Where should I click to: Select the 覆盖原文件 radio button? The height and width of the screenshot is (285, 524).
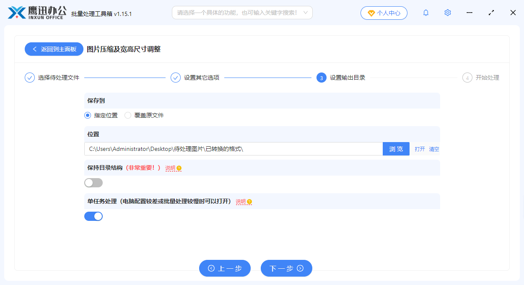click(128, 115)
